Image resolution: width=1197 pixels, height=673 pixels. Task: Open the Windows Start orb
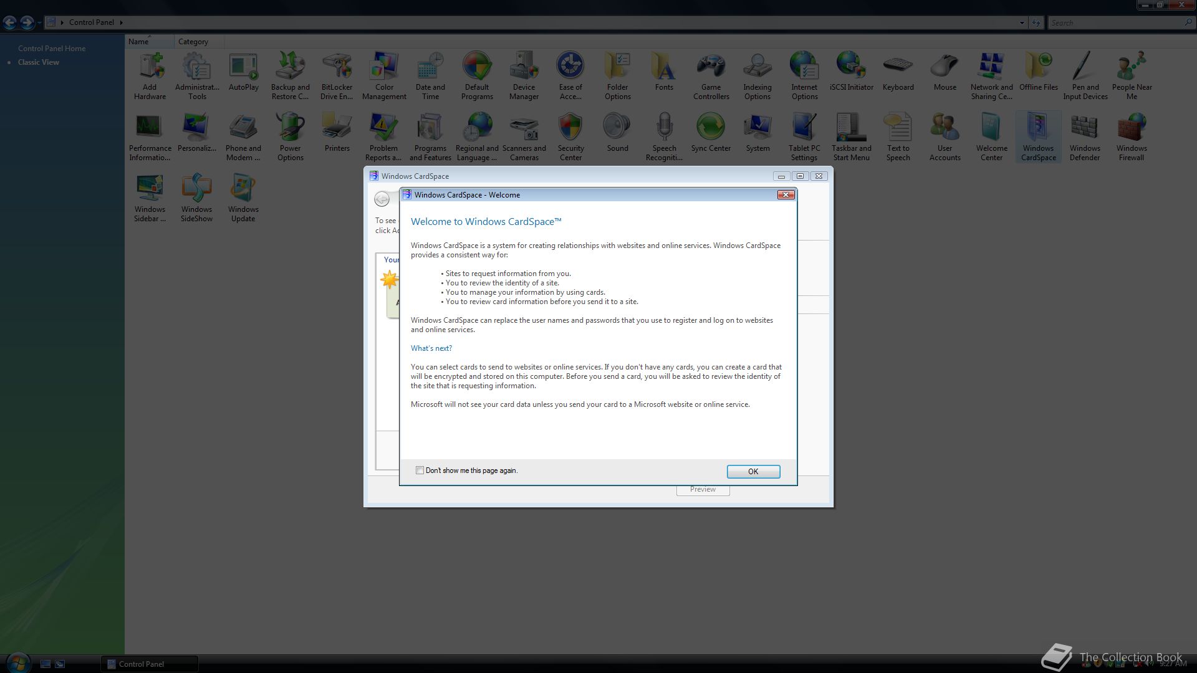pyautogui.click(x=17, y=663)
